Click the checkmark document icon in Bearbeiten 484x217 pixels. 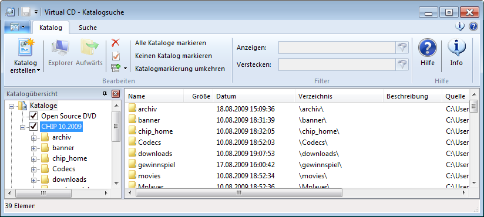point(116,56)
